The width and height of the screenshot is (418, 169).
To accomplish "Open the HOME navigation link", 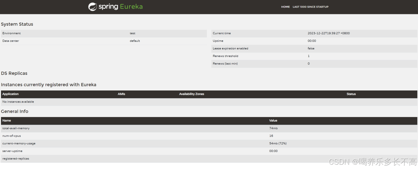I will (x=286, y=7).
